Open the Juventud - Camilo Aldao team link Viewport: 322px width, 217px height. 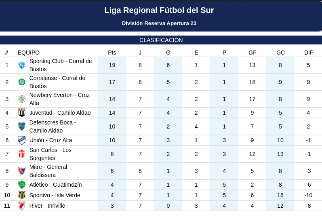point(60,113)
